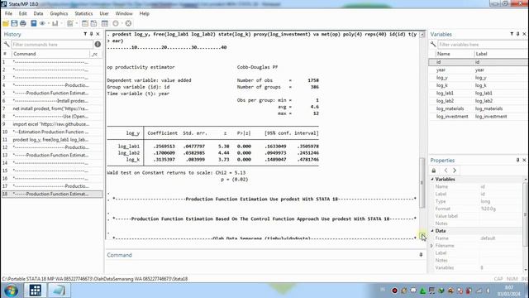This screenshot has height=298, width=529.
Task: Click the Do-file Editor icon
Action: 70,23
